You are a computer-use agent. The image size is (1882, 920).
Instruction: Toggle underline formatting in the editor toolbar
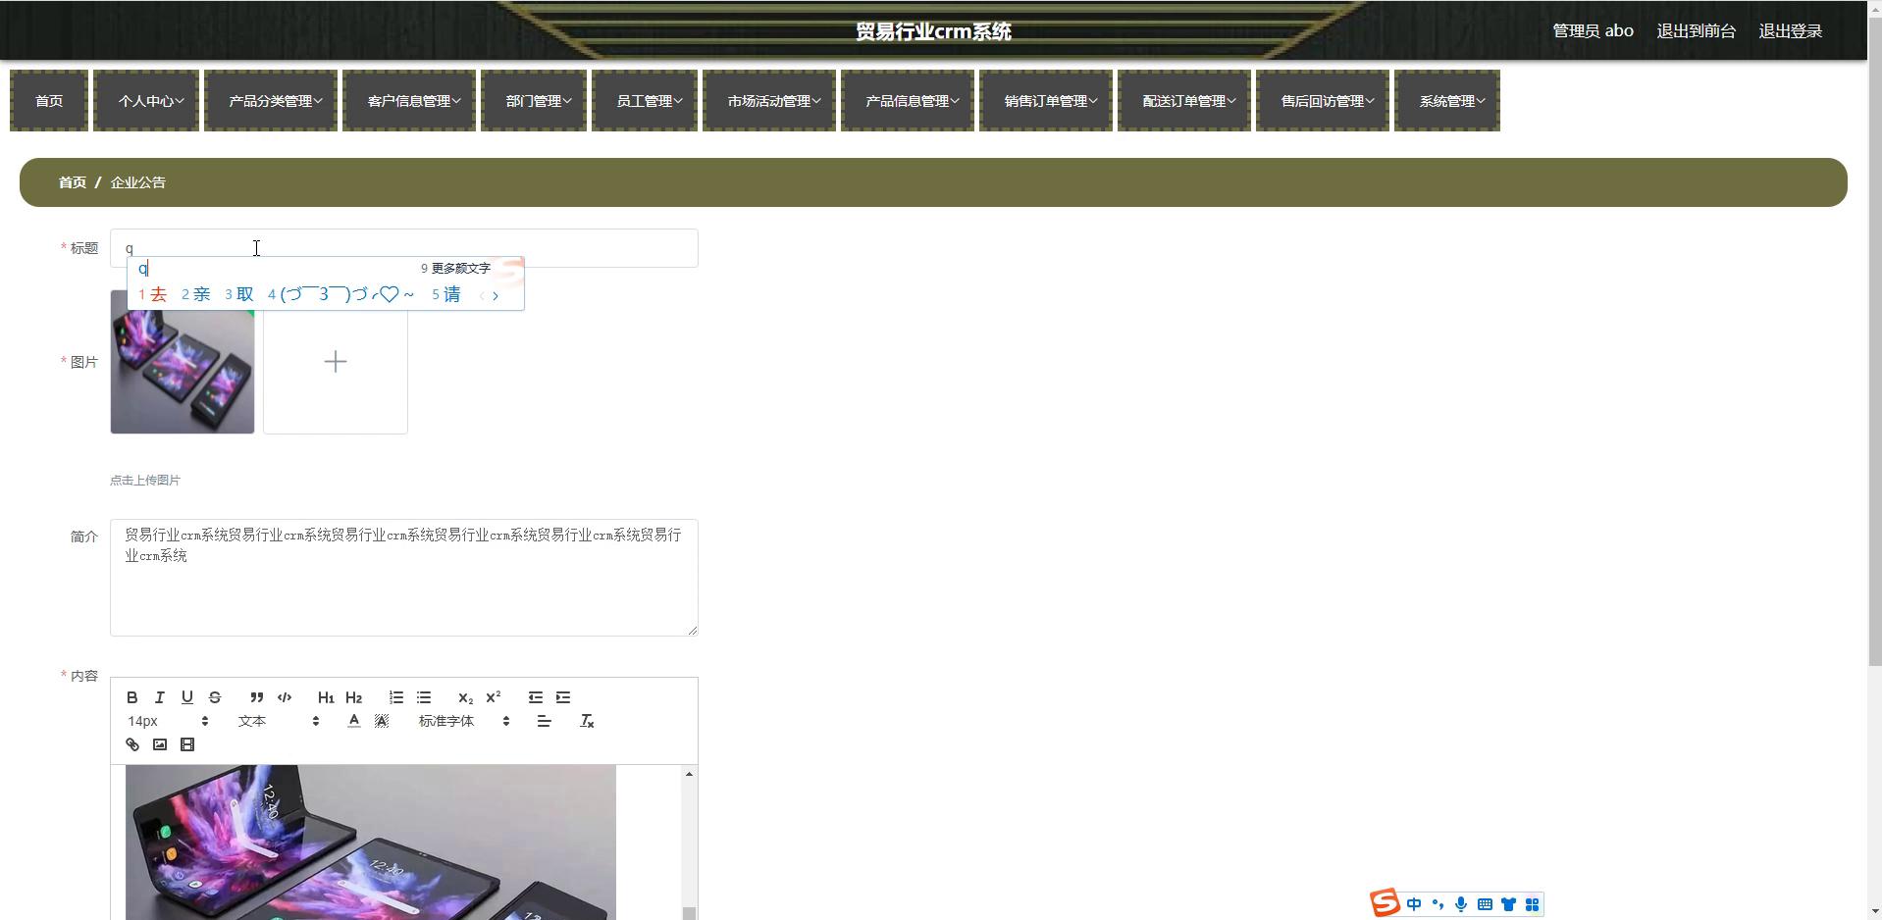187,697
